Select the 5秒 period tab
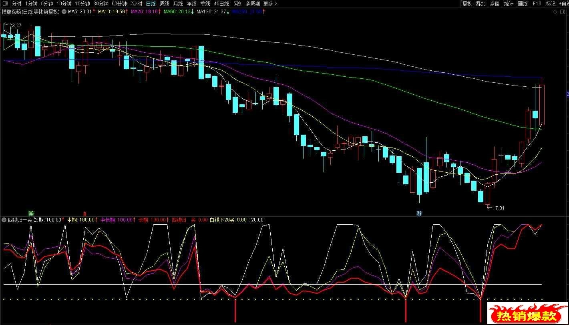 (x=237, y=4)
